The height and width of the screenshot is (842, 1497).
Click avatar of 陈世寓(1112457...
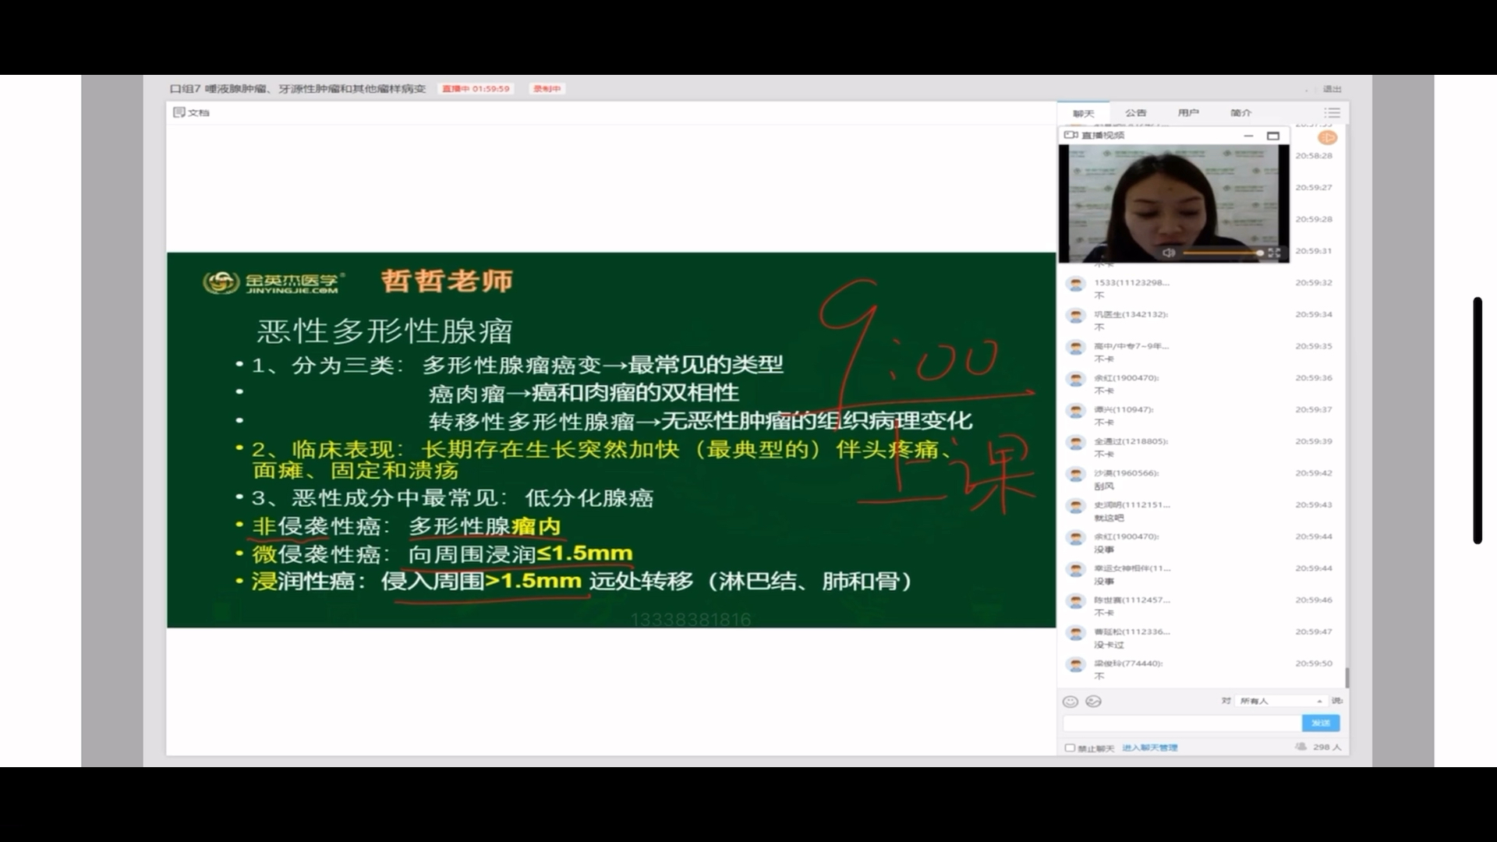tap(1076, 602)
